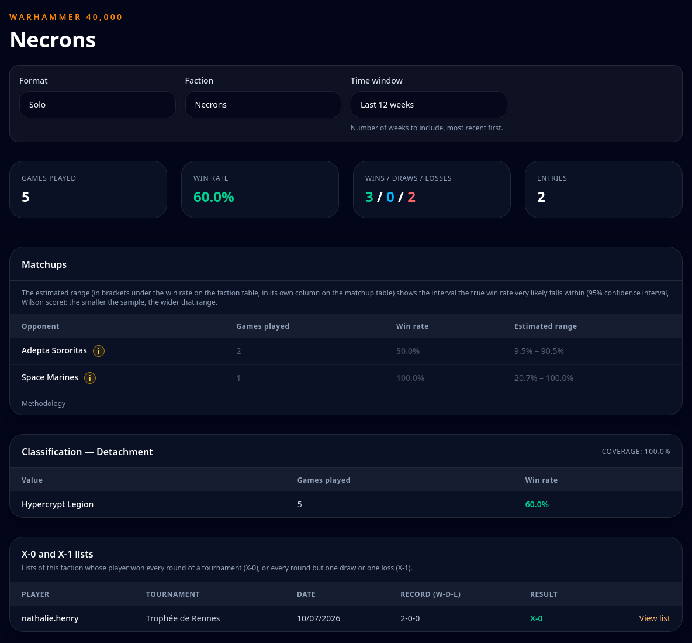Image resolution: width=692 pixels, height=643 pixels.
Task: Click the Classification — Detachment heading
Action: pyautogui.click(x=87, y=452)
